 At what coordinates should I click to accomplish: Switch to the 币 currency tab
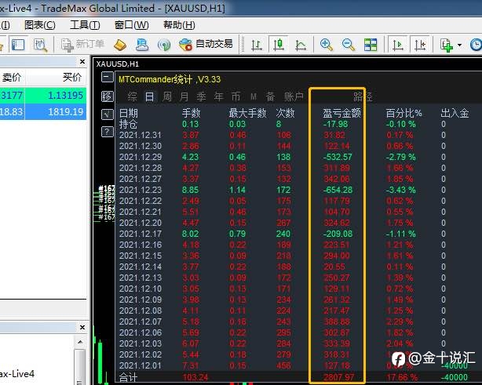coord(236,97)
